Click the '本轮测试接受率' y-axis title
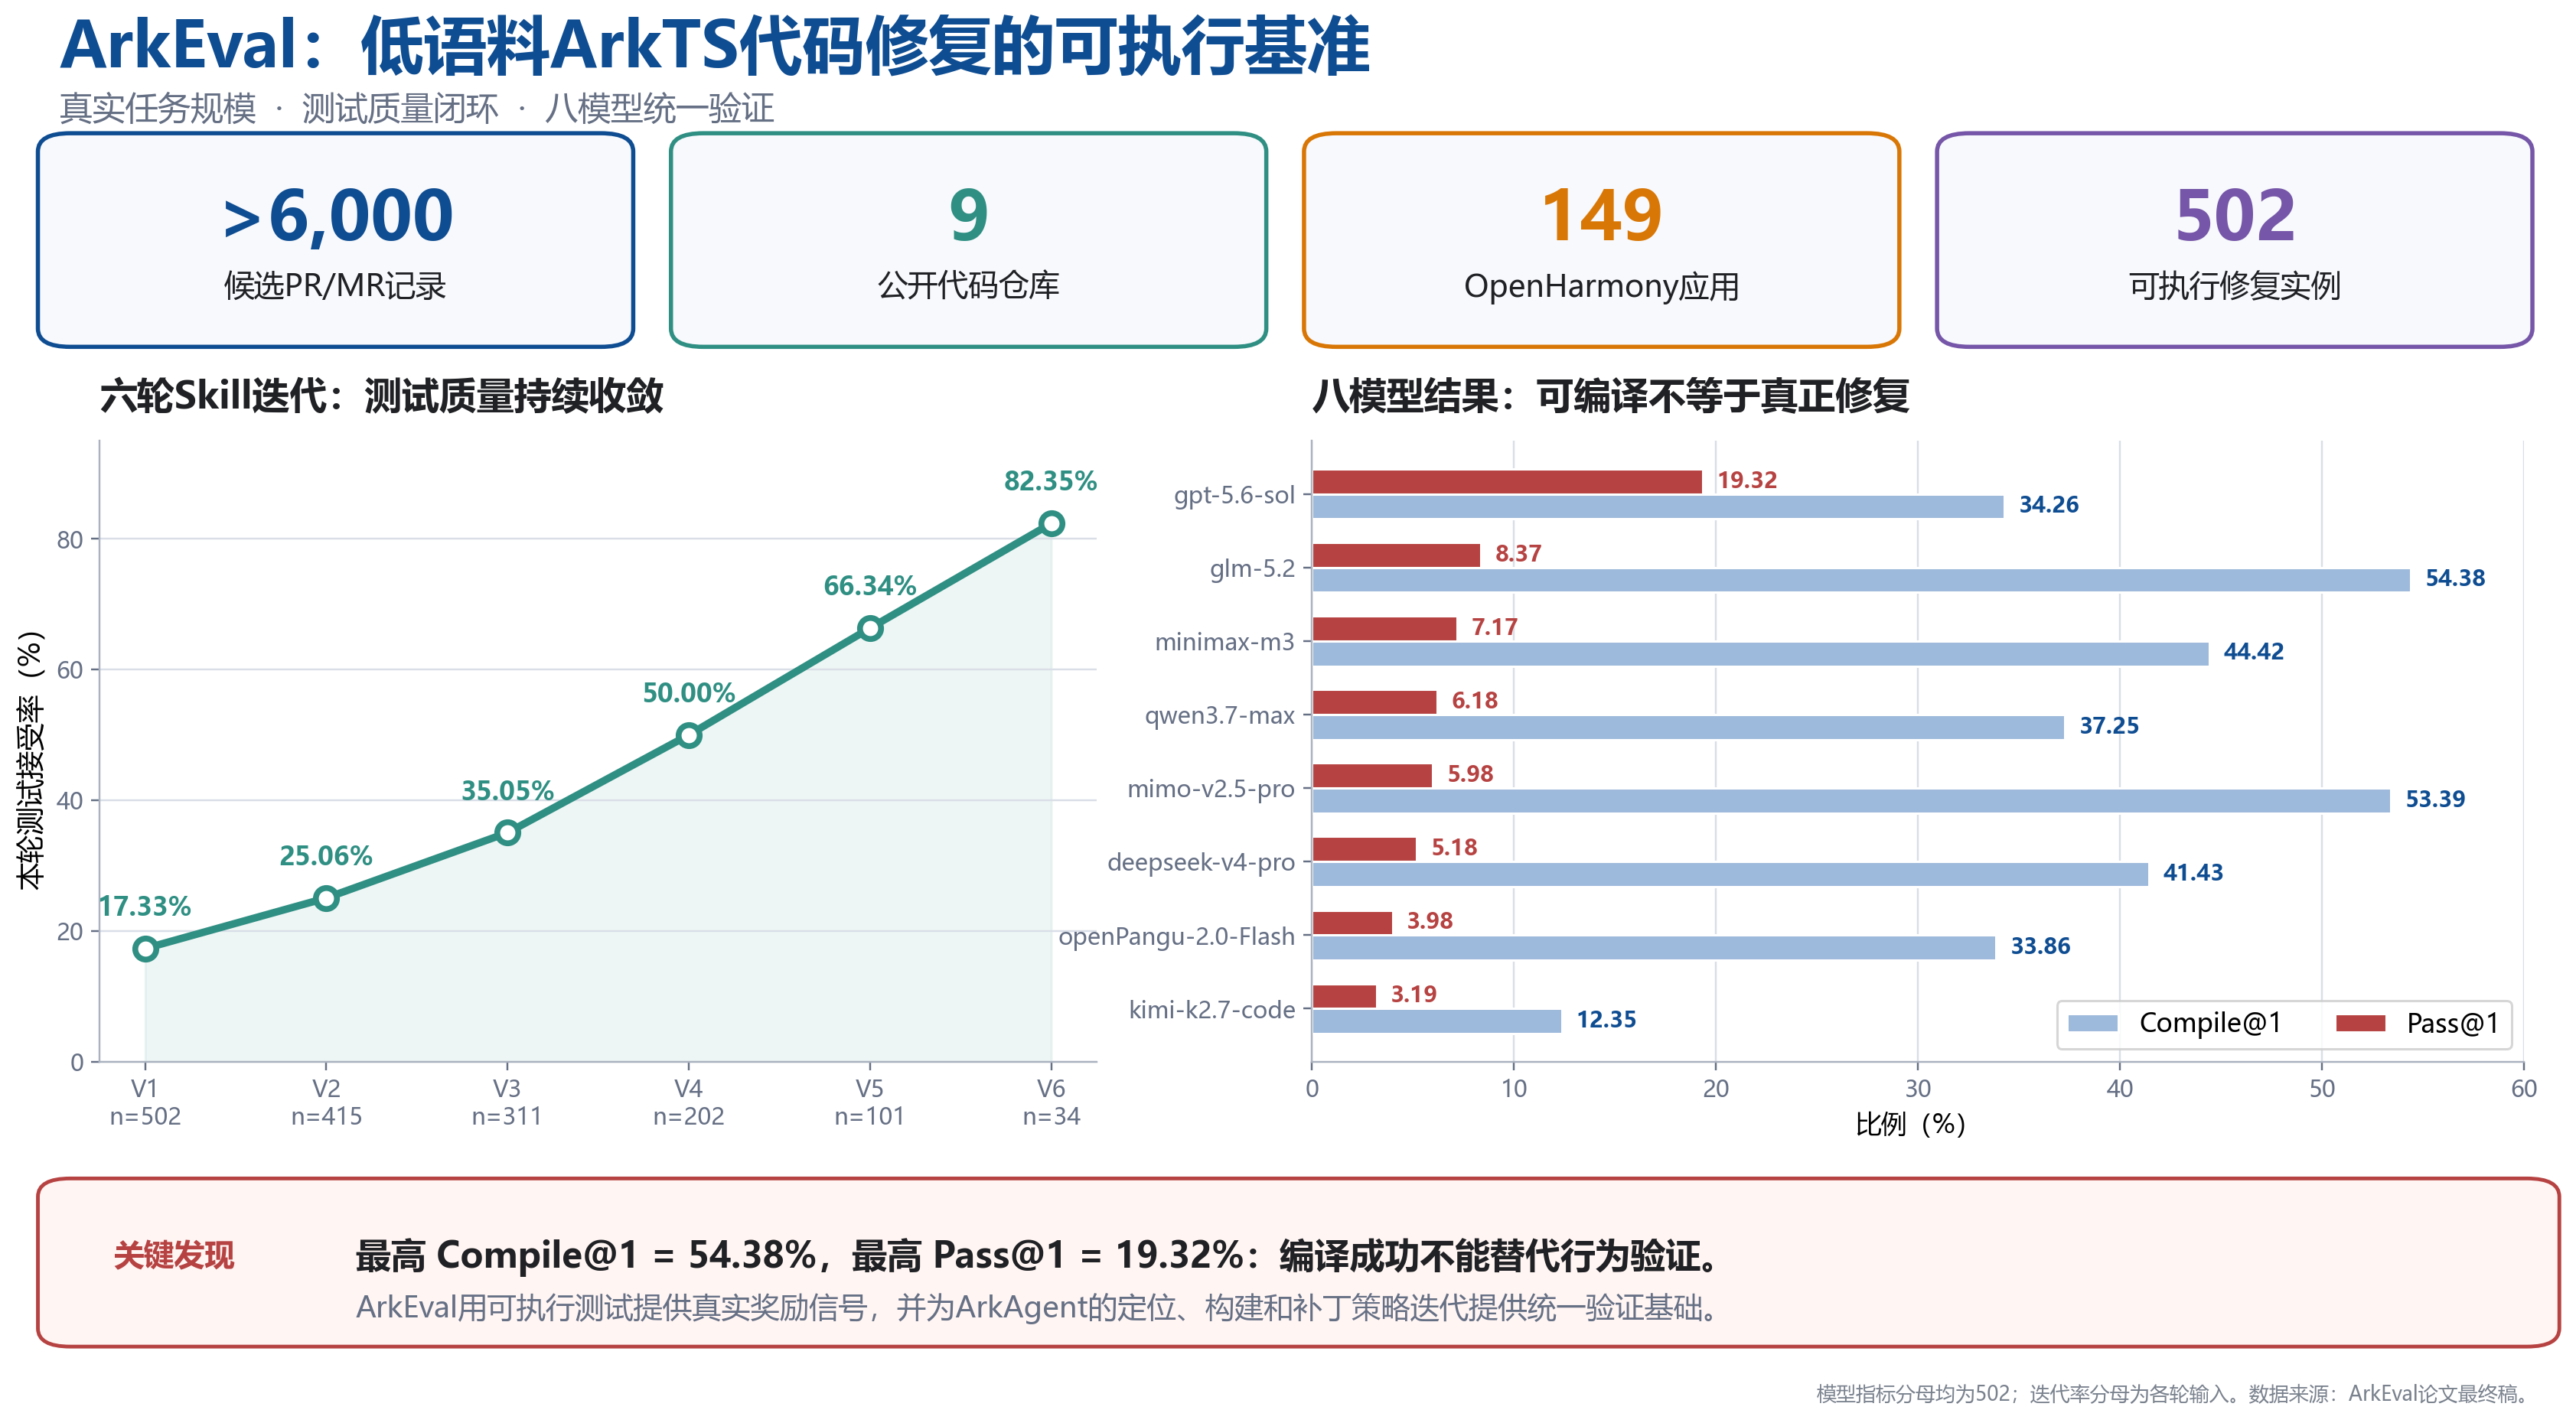2576x1423 pixels. (x=31, y=759)
